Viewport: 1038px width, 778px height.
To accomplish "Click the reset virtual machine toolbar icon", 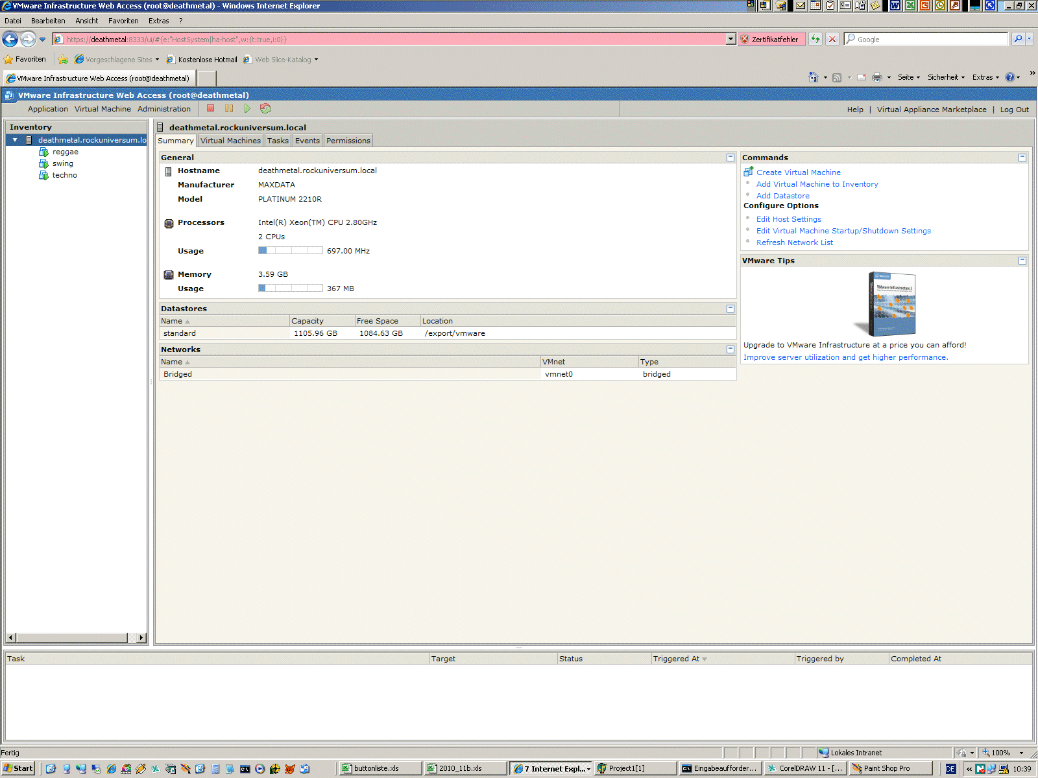I will (x=265, y=108).
